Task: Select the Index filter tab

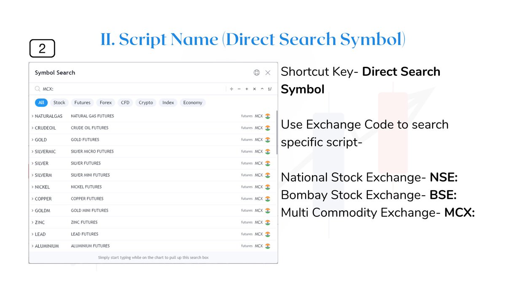Action: tap(168, 103)
